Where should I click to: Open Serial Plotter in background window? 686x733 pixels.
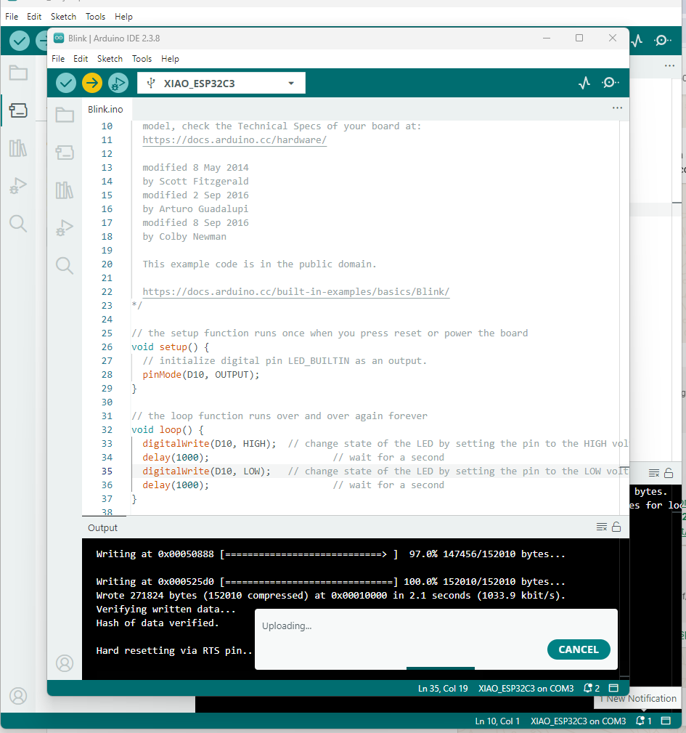tap(637, 41)
